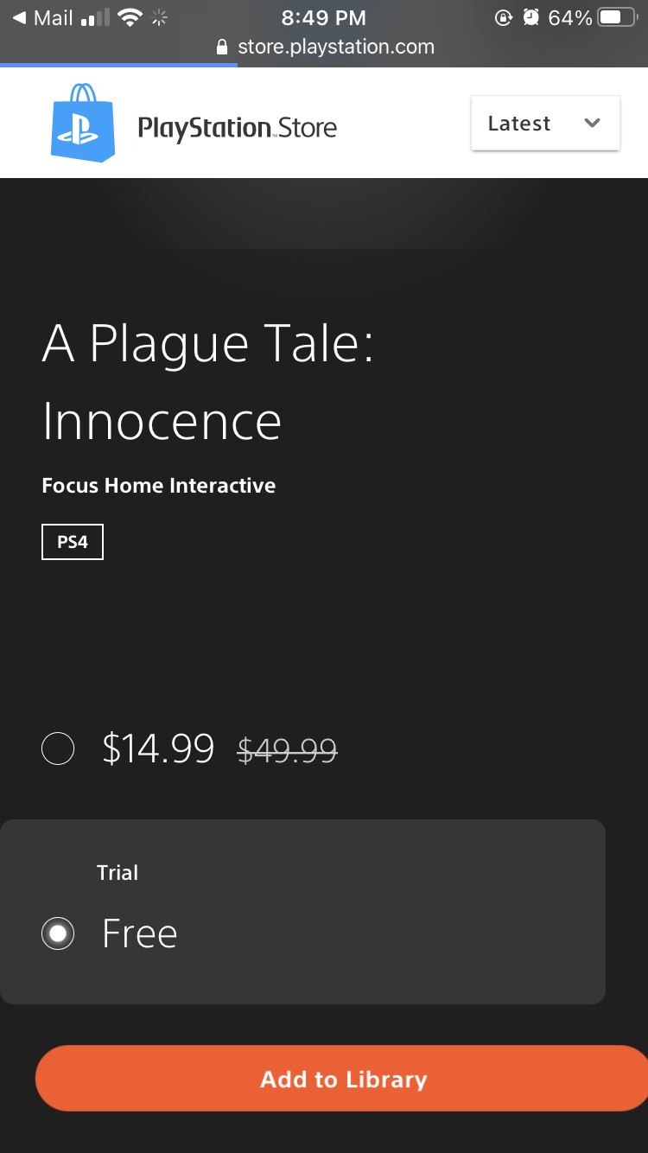Tap the padlock icon beside the URL
Screen dimensions: 648x1153
[223, 47]
